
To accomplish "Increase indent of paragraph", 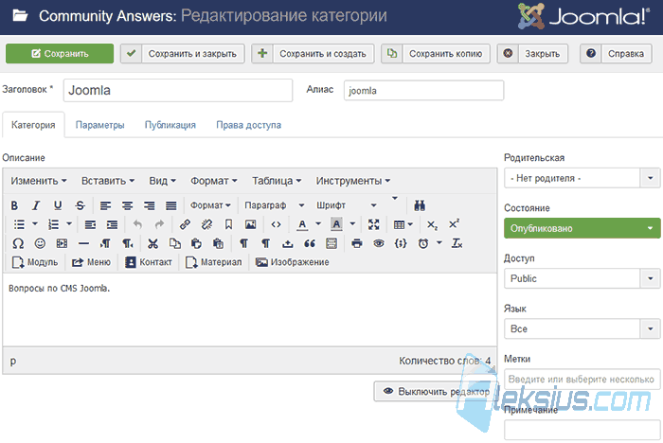I will point(112,224).
